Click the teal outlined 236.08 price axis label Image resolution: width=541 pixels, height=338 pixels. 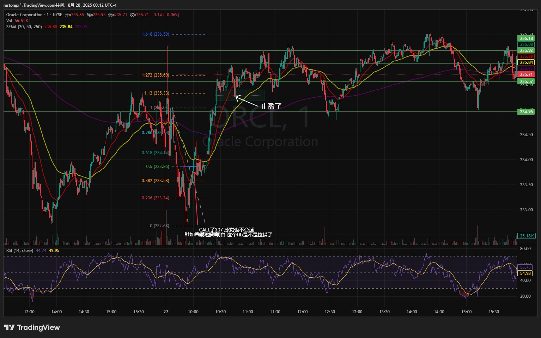coord(526,44)
